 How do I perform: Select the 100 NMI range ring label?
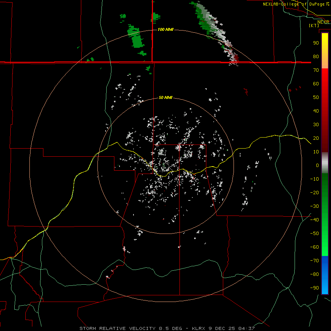[x=165, y=29]
